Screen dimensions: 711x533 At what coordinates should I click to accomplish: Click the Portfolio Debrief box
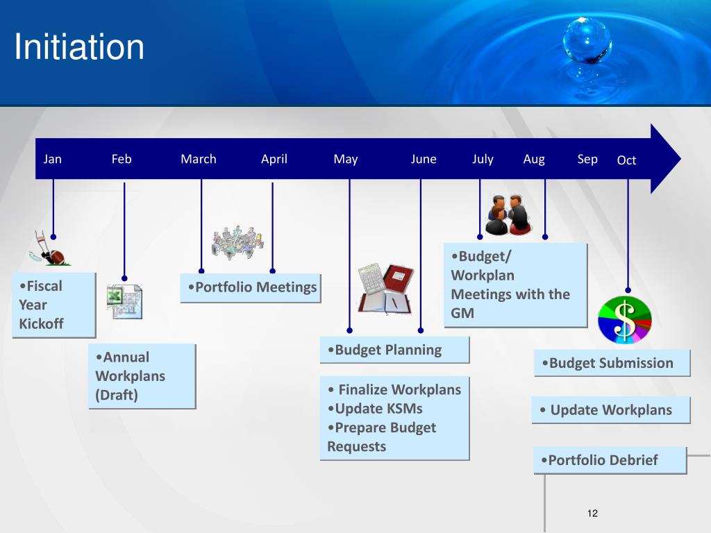pyautogui.click(x=610, y=461)
